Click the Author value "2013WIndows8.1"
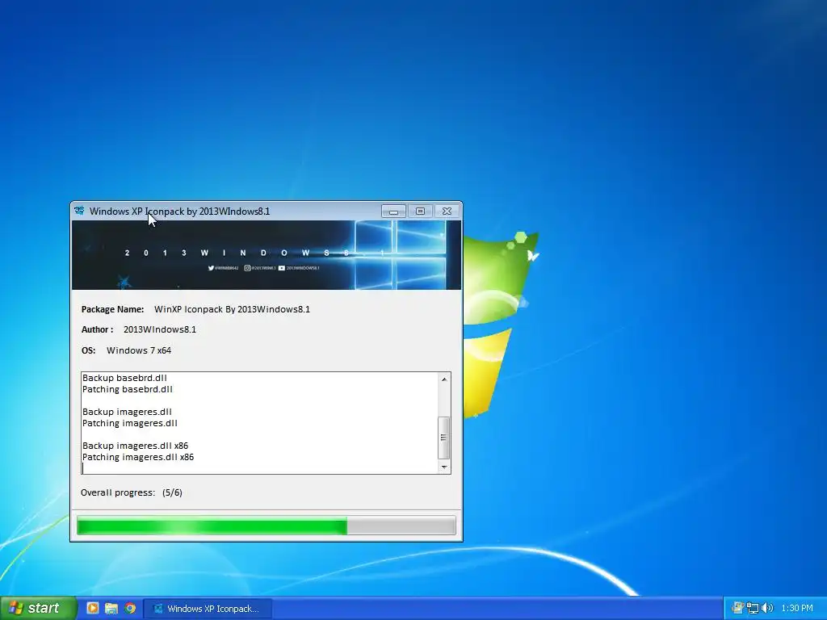 [x=160, y=329]
